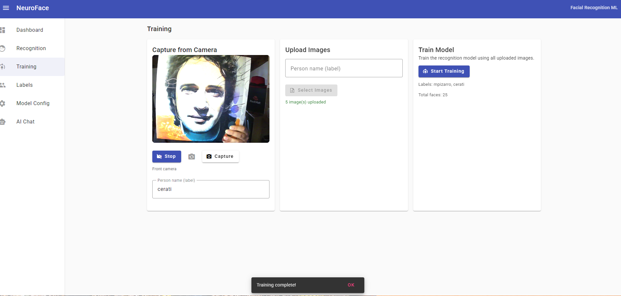The height and width of the screenshot is (296, 621).
Task: Open Labels via the people icon
Action: tap(3, 85)
